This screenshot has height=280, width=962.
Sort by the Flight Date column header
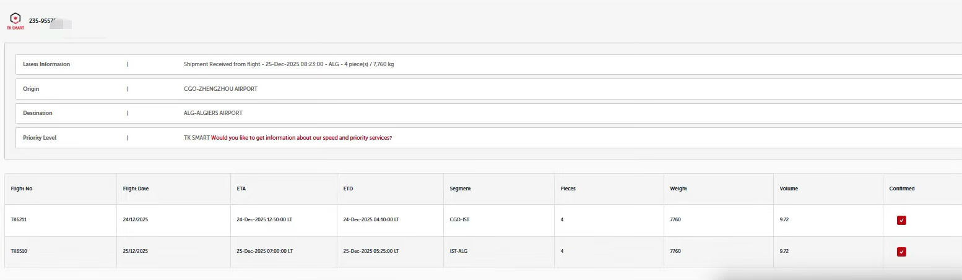136,189
